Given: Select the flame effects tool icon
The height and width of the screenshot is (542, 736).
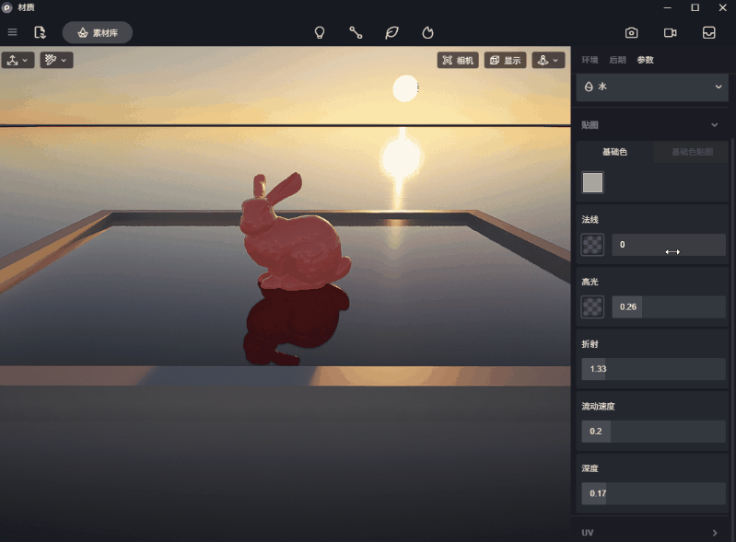Looking at the screenshot, I should [x=427, y=32].
